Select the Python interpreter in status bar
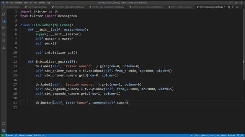Viewport: 245px width, 137px height. click(26, 135)
